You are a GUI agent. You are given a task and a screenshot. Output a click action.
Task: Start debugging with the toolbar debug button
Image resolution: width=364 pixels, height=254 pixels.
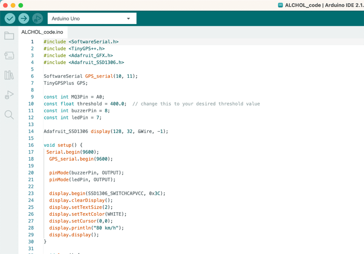[x=37, y=19]
